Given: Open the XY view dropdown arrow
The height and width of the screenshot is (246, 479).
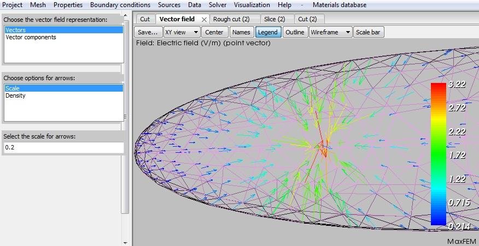Looking at the screenshot, I should click(x=196, y=32).
